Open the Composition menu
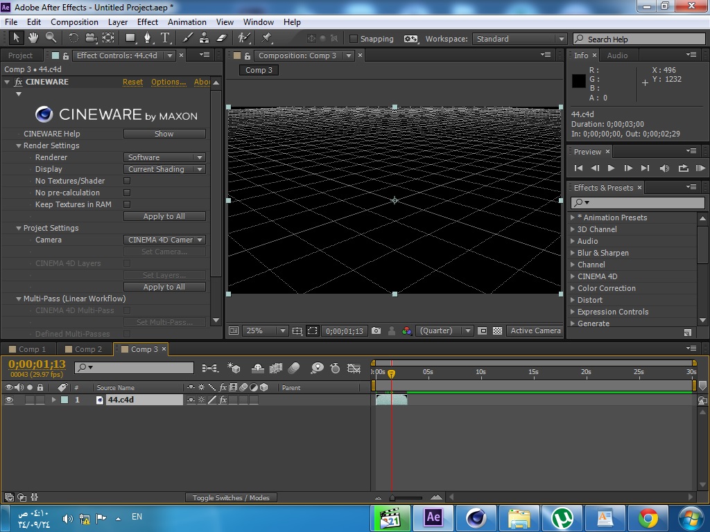Screen dimensions: 710x532 (74, 22)
